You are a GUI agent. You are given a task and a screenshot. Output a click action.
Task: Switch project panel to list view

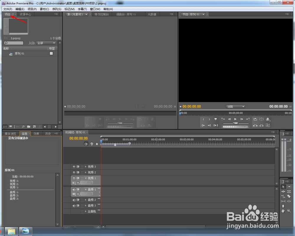click(x=5, y=127)
